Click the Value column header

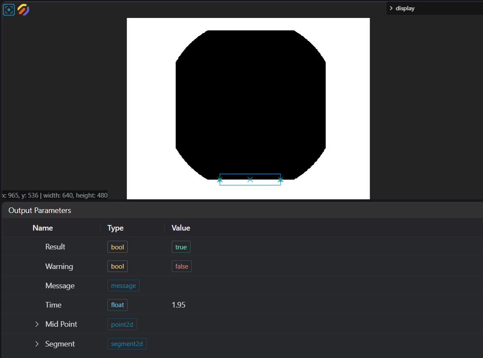(181, 228)
